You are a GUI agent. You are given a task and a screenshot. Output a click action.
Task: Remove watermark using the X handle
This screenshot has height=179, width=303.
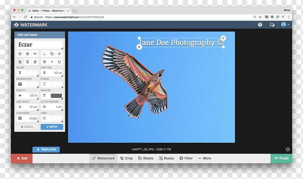click(139, 47)
